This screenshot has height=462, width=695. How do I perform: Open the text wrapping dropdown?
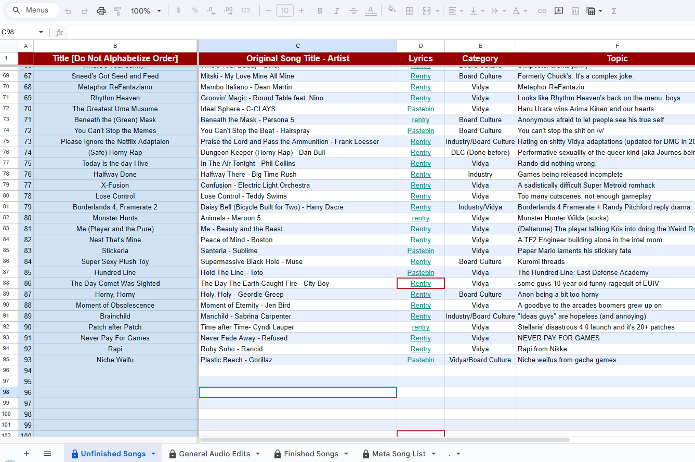point(498,11)
